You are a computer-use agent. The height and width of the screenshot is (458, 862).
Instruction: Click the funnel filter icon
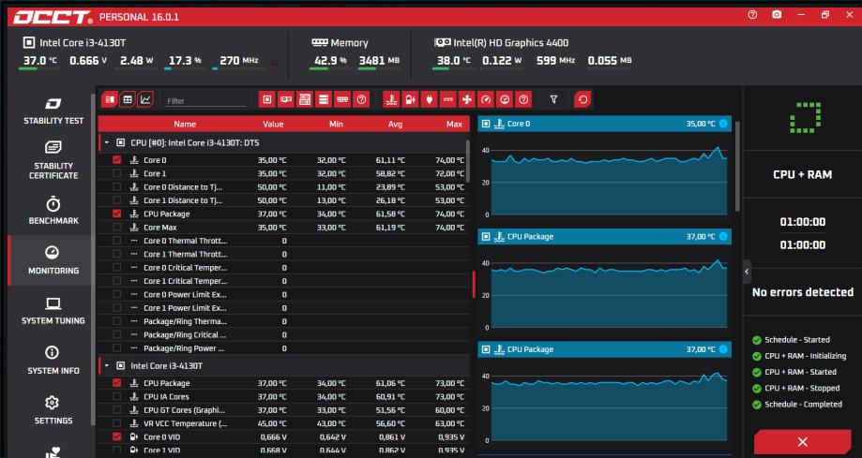tap(553, 99)
